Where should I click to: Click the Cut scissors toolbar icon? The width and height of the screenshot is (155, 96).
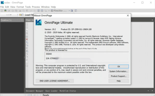20,11
